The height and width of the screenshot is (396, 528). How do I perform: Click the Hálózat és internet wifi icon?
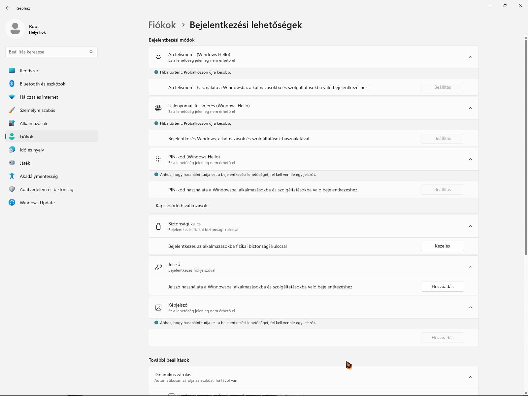pos(12,97)
